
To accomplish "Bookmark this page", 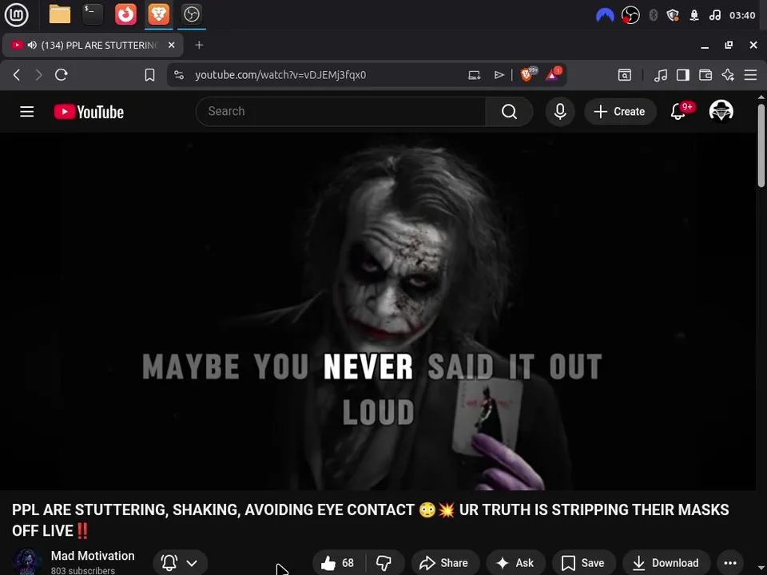I will point(149,75).
